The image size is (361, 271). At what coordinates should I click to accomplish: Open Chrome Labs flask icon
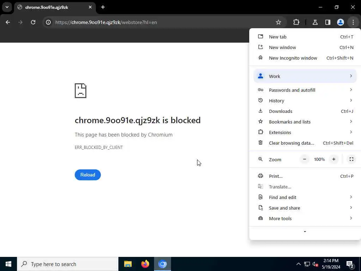click(x=315, y=22)
